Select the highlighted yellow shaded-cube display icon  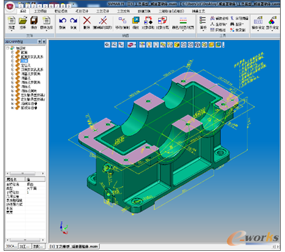pos(177,45)
